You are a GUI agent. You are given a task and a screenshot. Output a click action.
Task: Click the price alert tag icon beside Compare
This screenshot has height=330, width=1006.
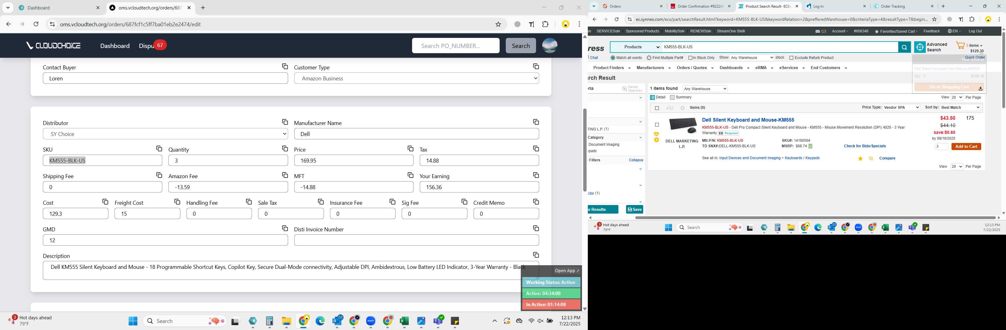(x=871, y=159)
